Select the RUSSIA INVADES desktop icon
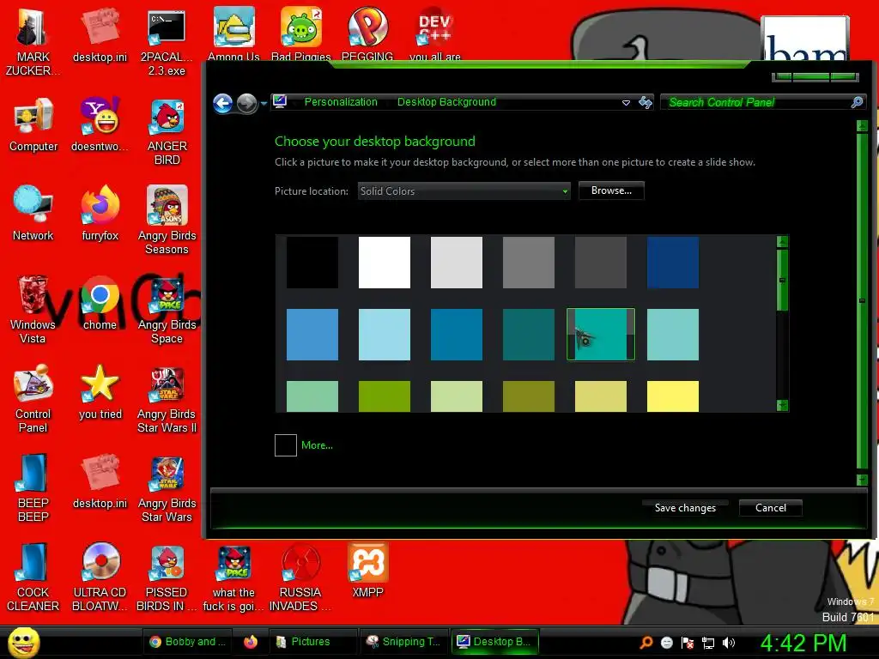Image resolution: width=879 pixels, height=659 pixels. [x=300, y=577]
